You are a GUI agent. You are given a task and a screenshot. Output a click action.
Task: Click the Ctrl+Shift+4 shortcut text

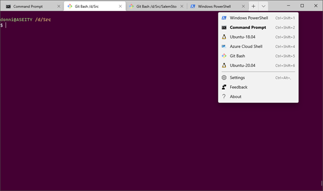(x=285, y=47)
